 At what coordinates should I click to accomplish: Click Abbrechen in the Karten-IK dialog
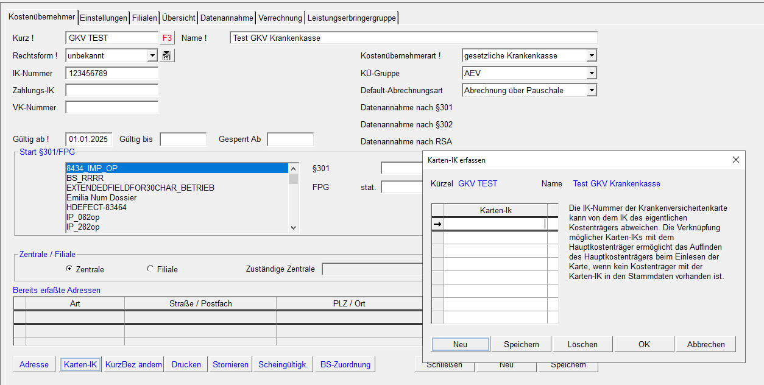coord(706,344)
